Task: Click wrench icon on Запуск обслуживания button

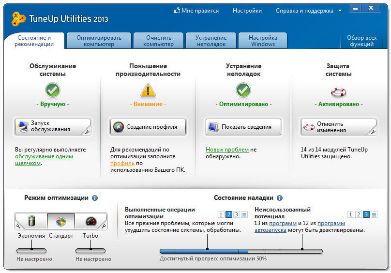Action: tap(87, 131)
